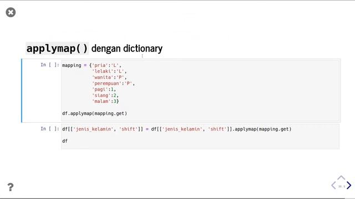Click the df.applymap(mapping.get) line

click(95, 113)
